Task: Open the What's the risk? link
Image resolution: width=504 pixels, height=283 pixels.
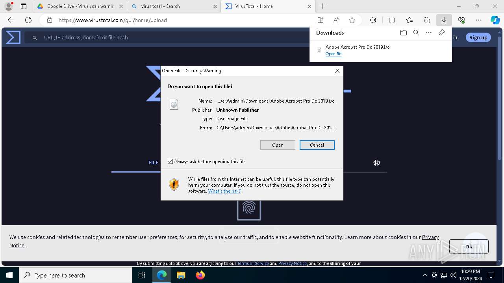Action: coord(224,191)
